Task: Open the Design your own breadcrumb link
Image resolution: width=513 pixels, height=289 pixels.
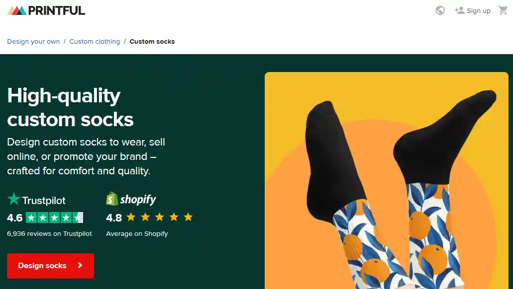Action: (x=33, y=41)
